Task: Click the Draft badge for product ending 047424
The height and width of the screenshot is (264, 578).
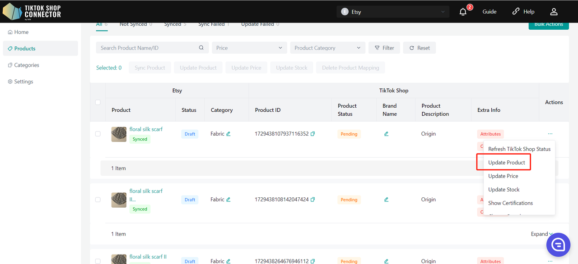Action: click(190, 200)
